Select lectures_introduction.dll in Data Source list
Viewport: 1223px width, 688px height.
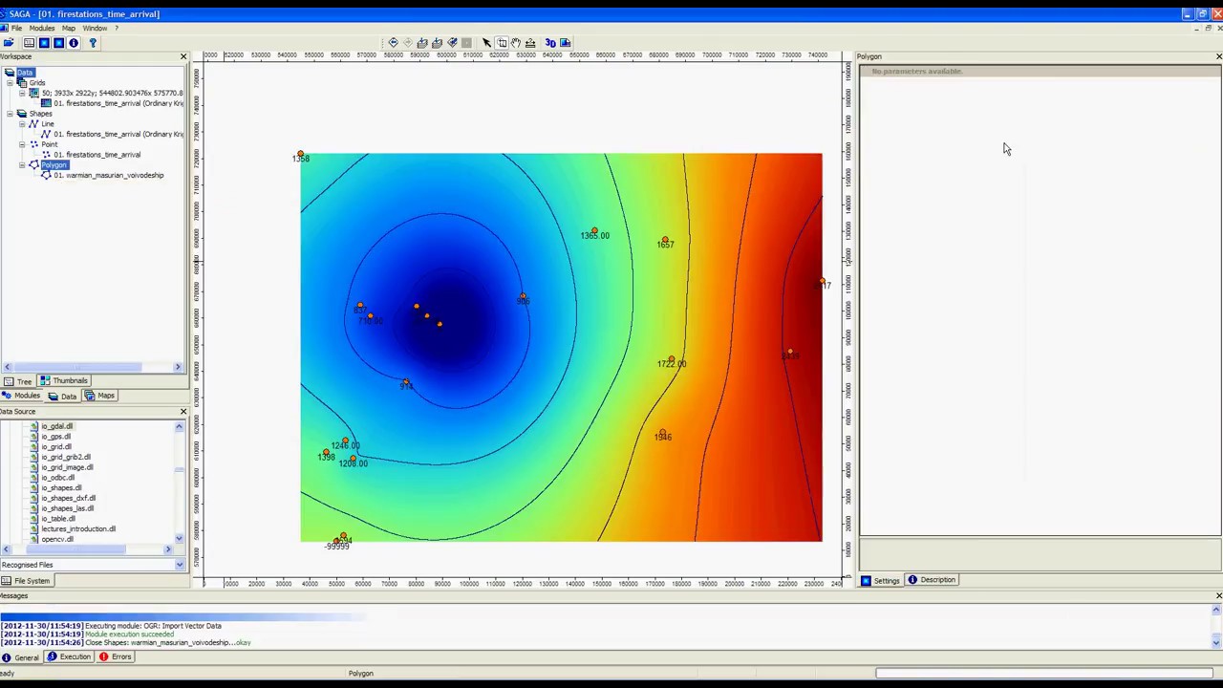(78, 529)
